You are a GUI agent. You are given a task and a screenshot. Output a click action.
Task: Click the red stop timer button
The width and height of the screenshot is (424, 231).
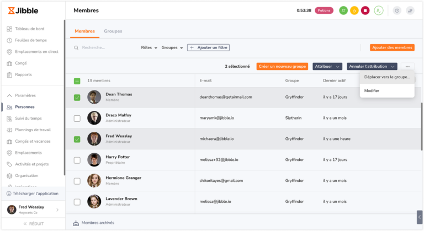tap(365, 10)
